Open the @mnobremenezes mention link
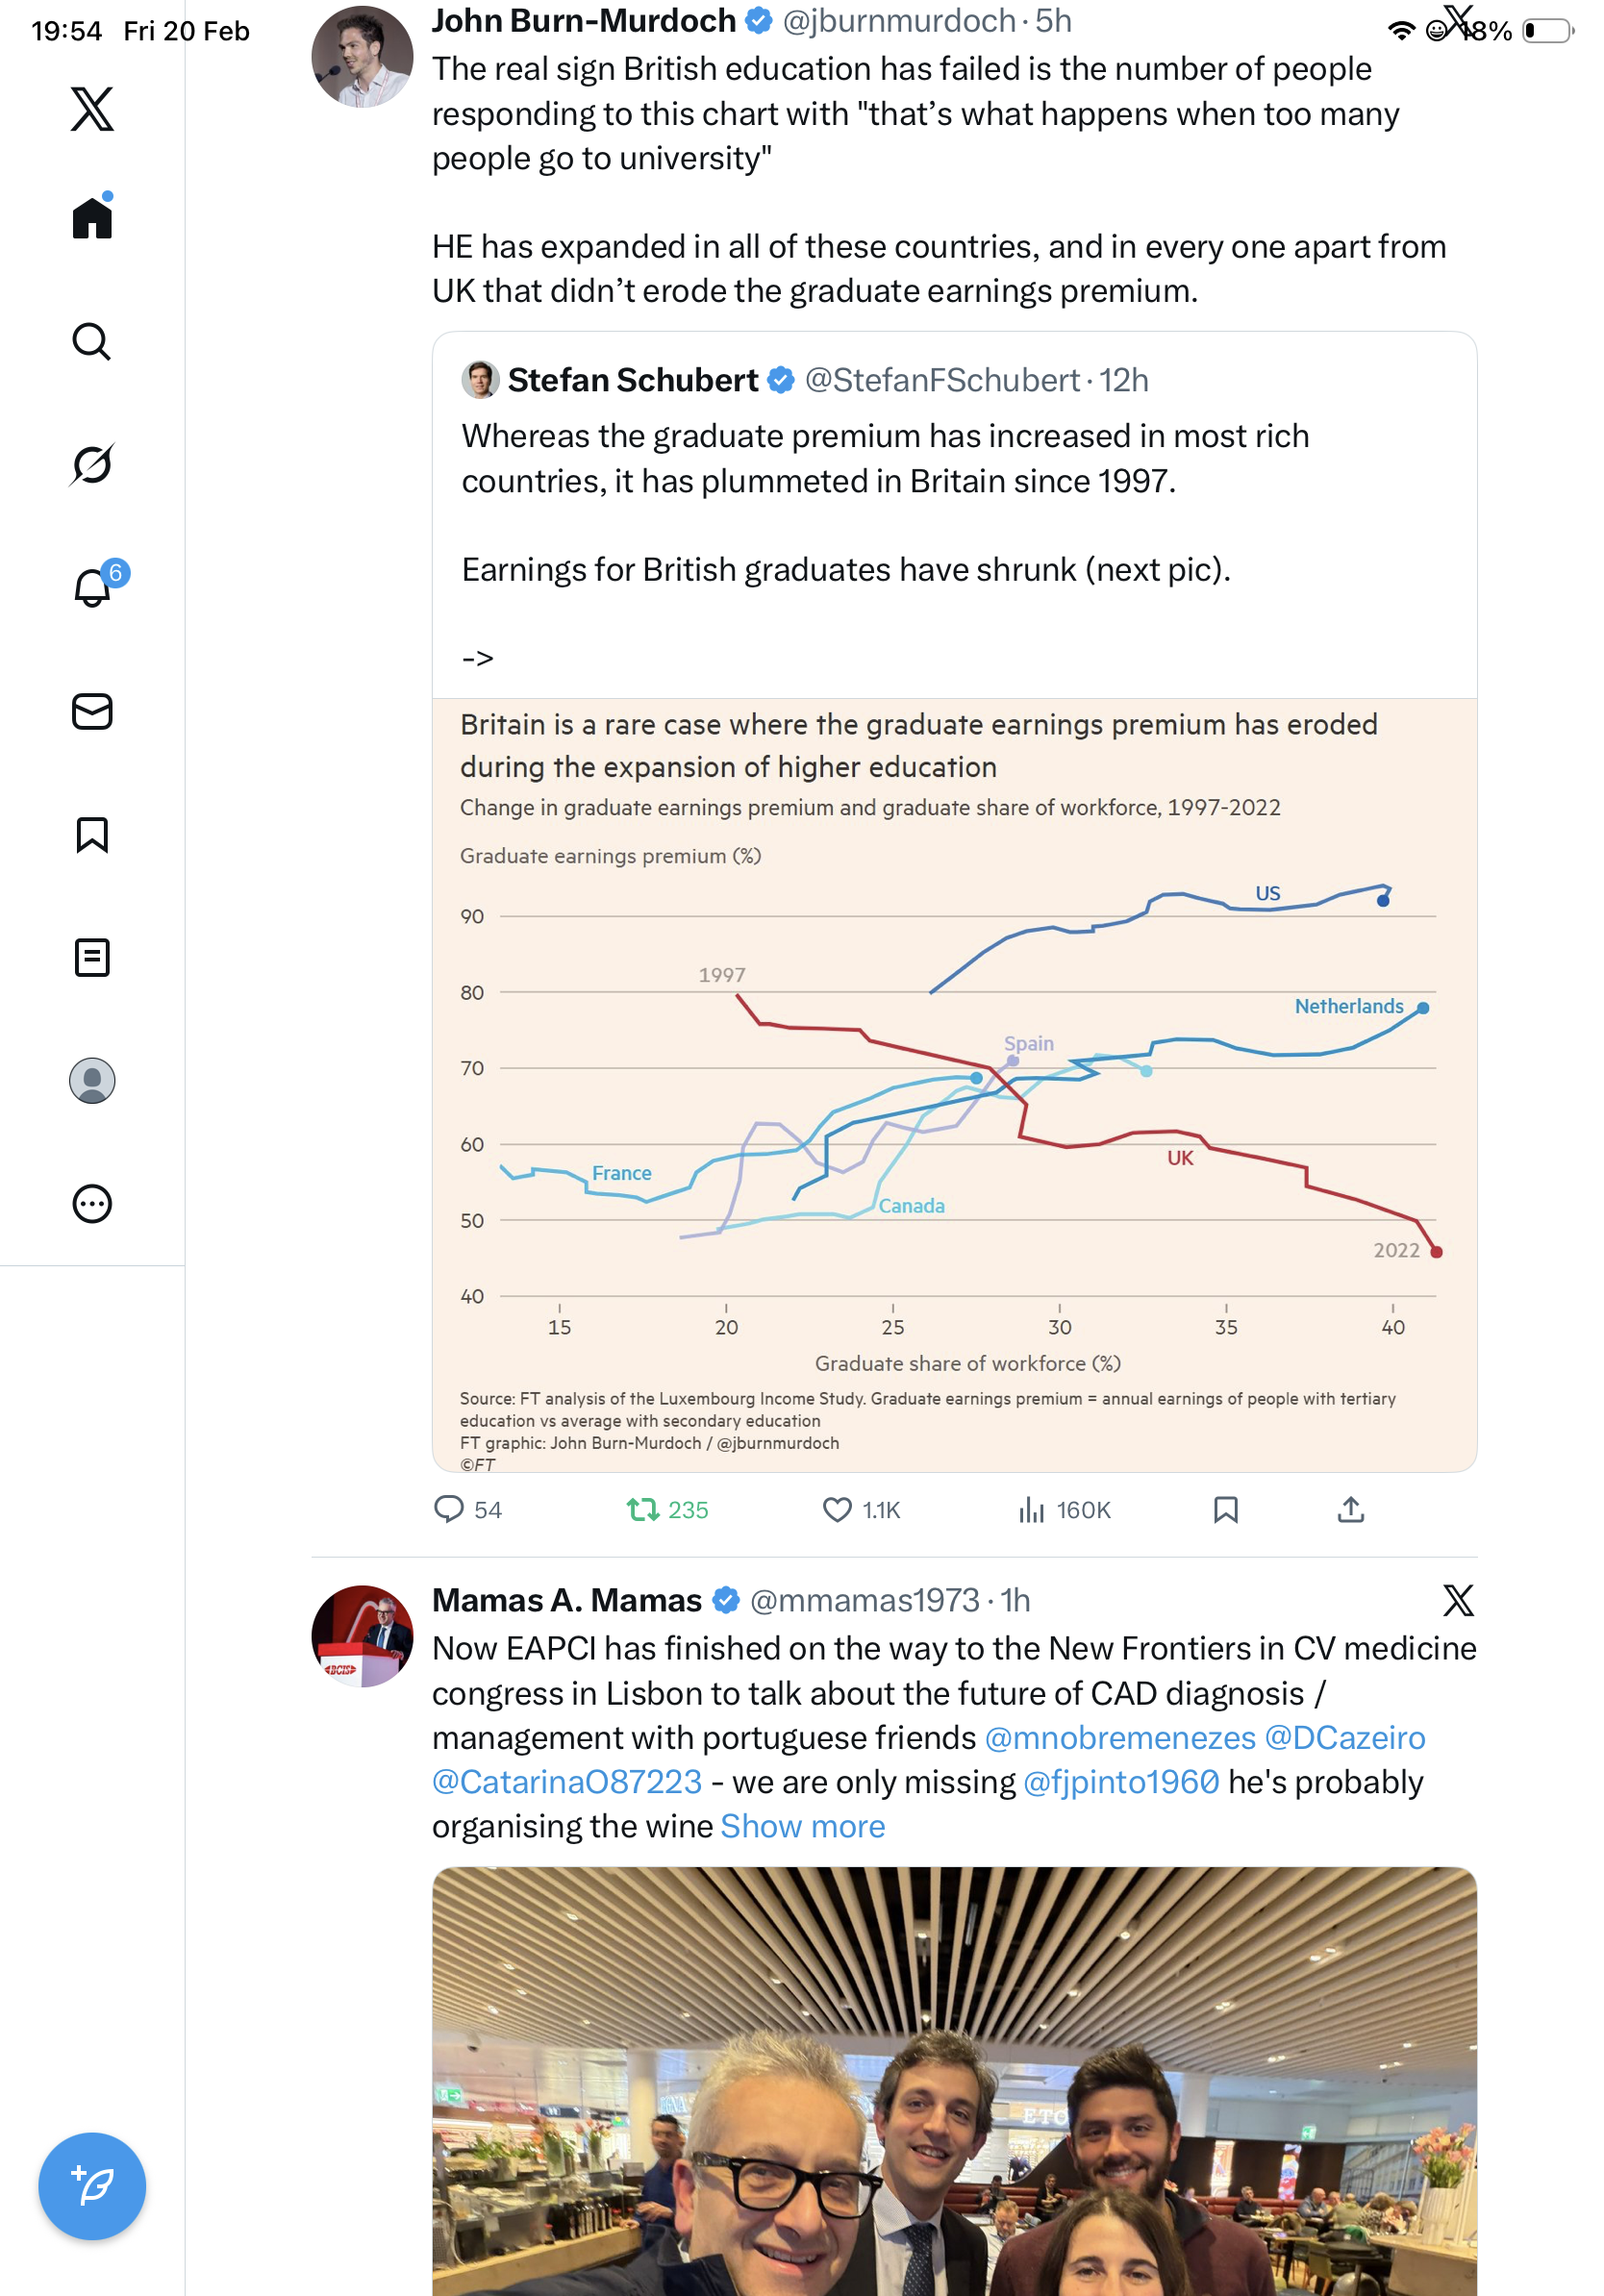1604x2296 pixels. (1119, 1738)
